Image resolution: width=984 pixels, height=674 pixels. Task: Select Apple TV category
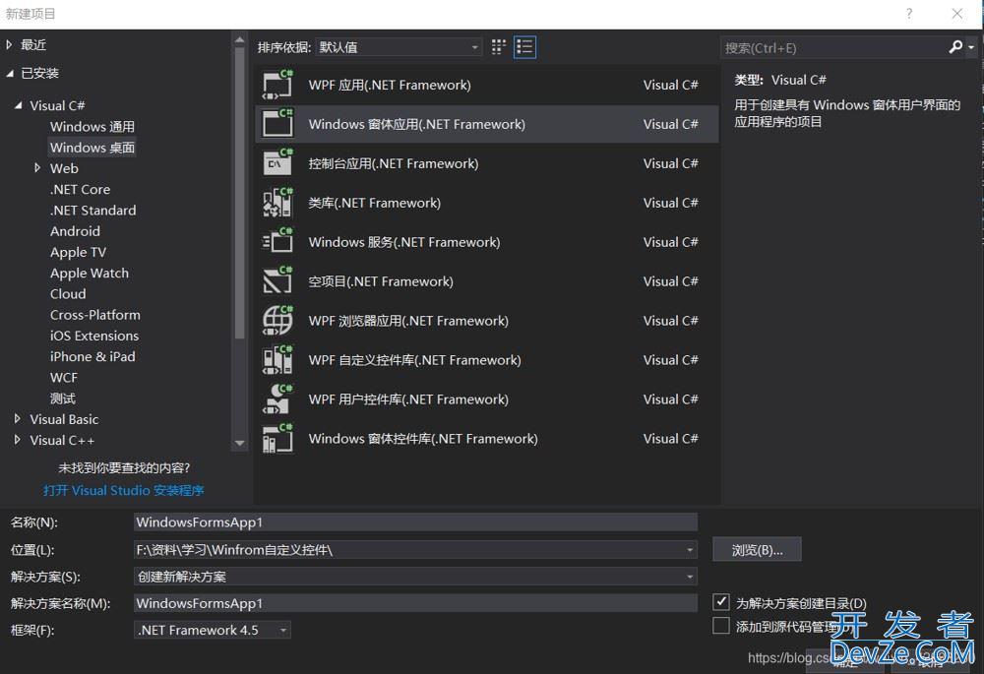(x=78, y=252)
